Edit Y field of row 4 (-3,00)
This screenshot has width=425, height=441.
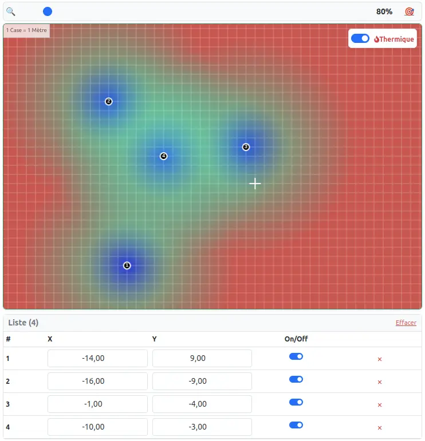202,427
